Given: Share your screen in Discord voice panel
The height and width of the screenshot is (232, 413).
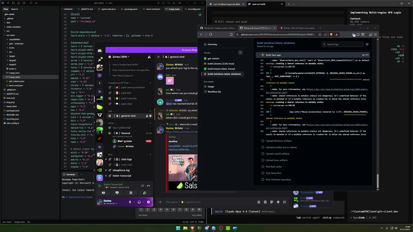Looking at the screenshot, I should pos(117,193).
